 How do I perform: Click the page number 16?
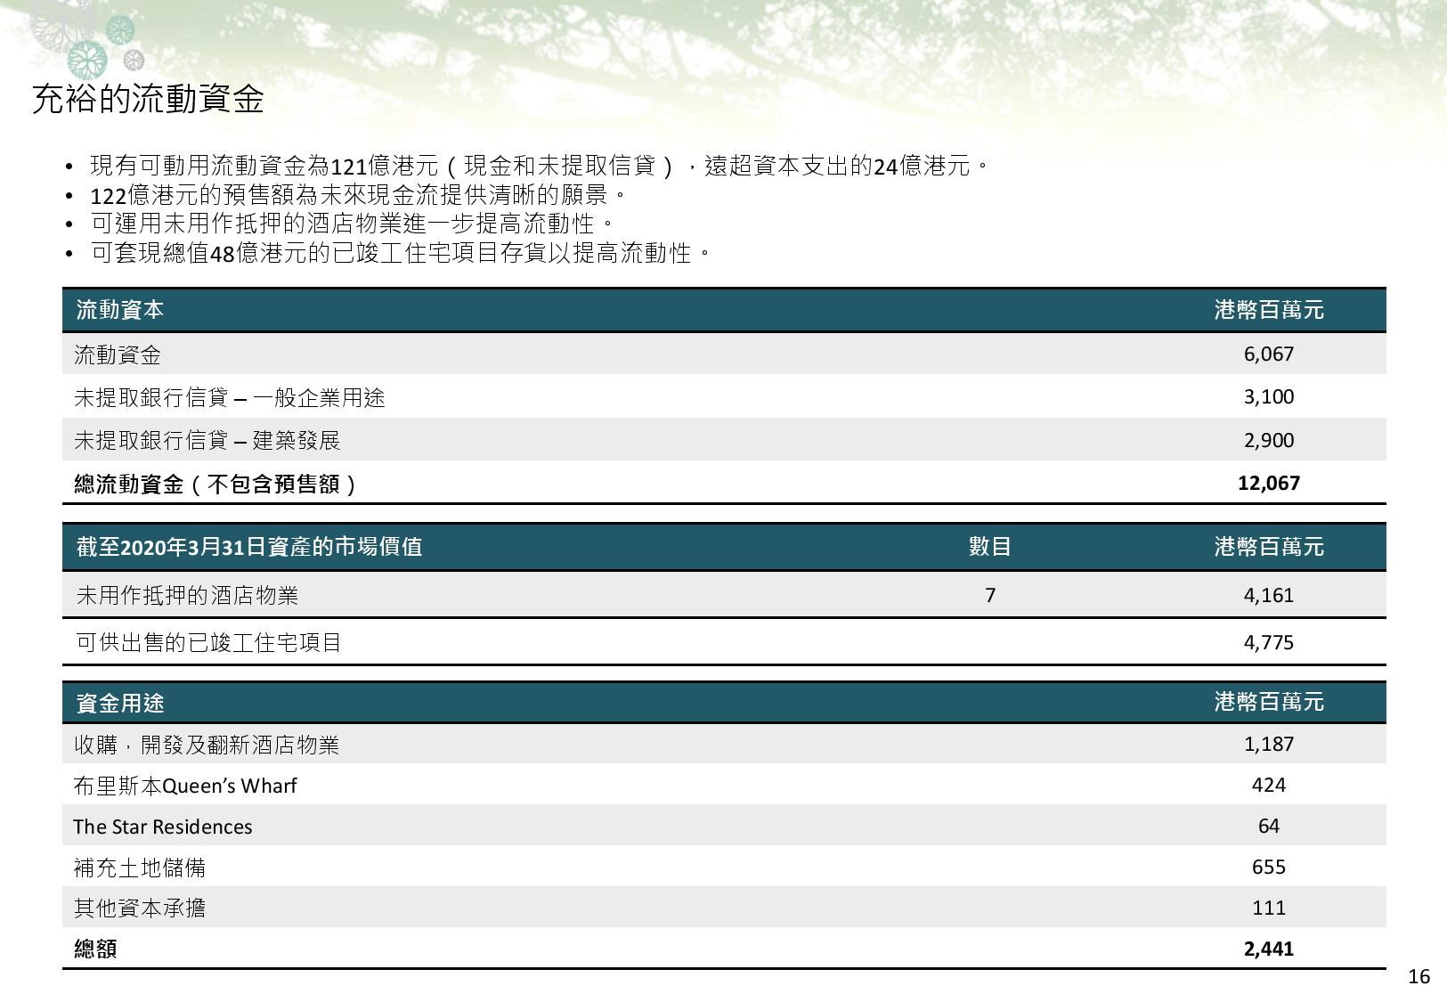1419,977
